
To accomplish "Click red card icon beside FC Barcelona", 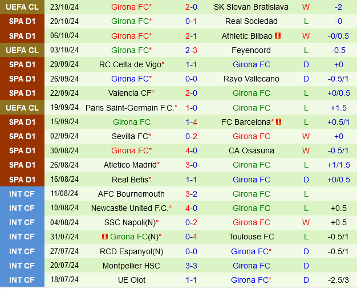I will (278, 122).
